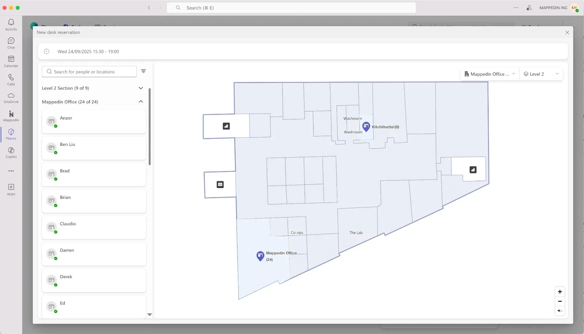Select the Anzor desk

tap(94, 122)
